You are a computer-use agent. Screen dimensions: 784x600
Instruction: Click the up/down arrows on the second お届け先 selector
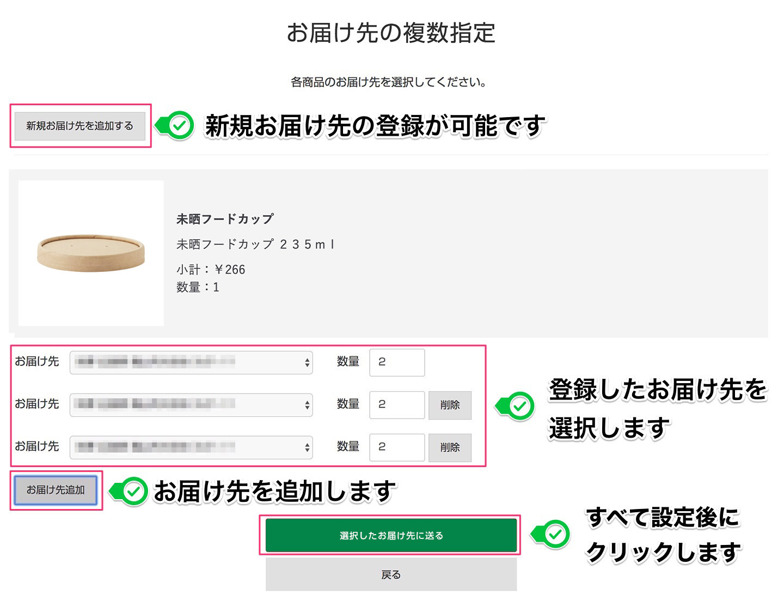307,405
